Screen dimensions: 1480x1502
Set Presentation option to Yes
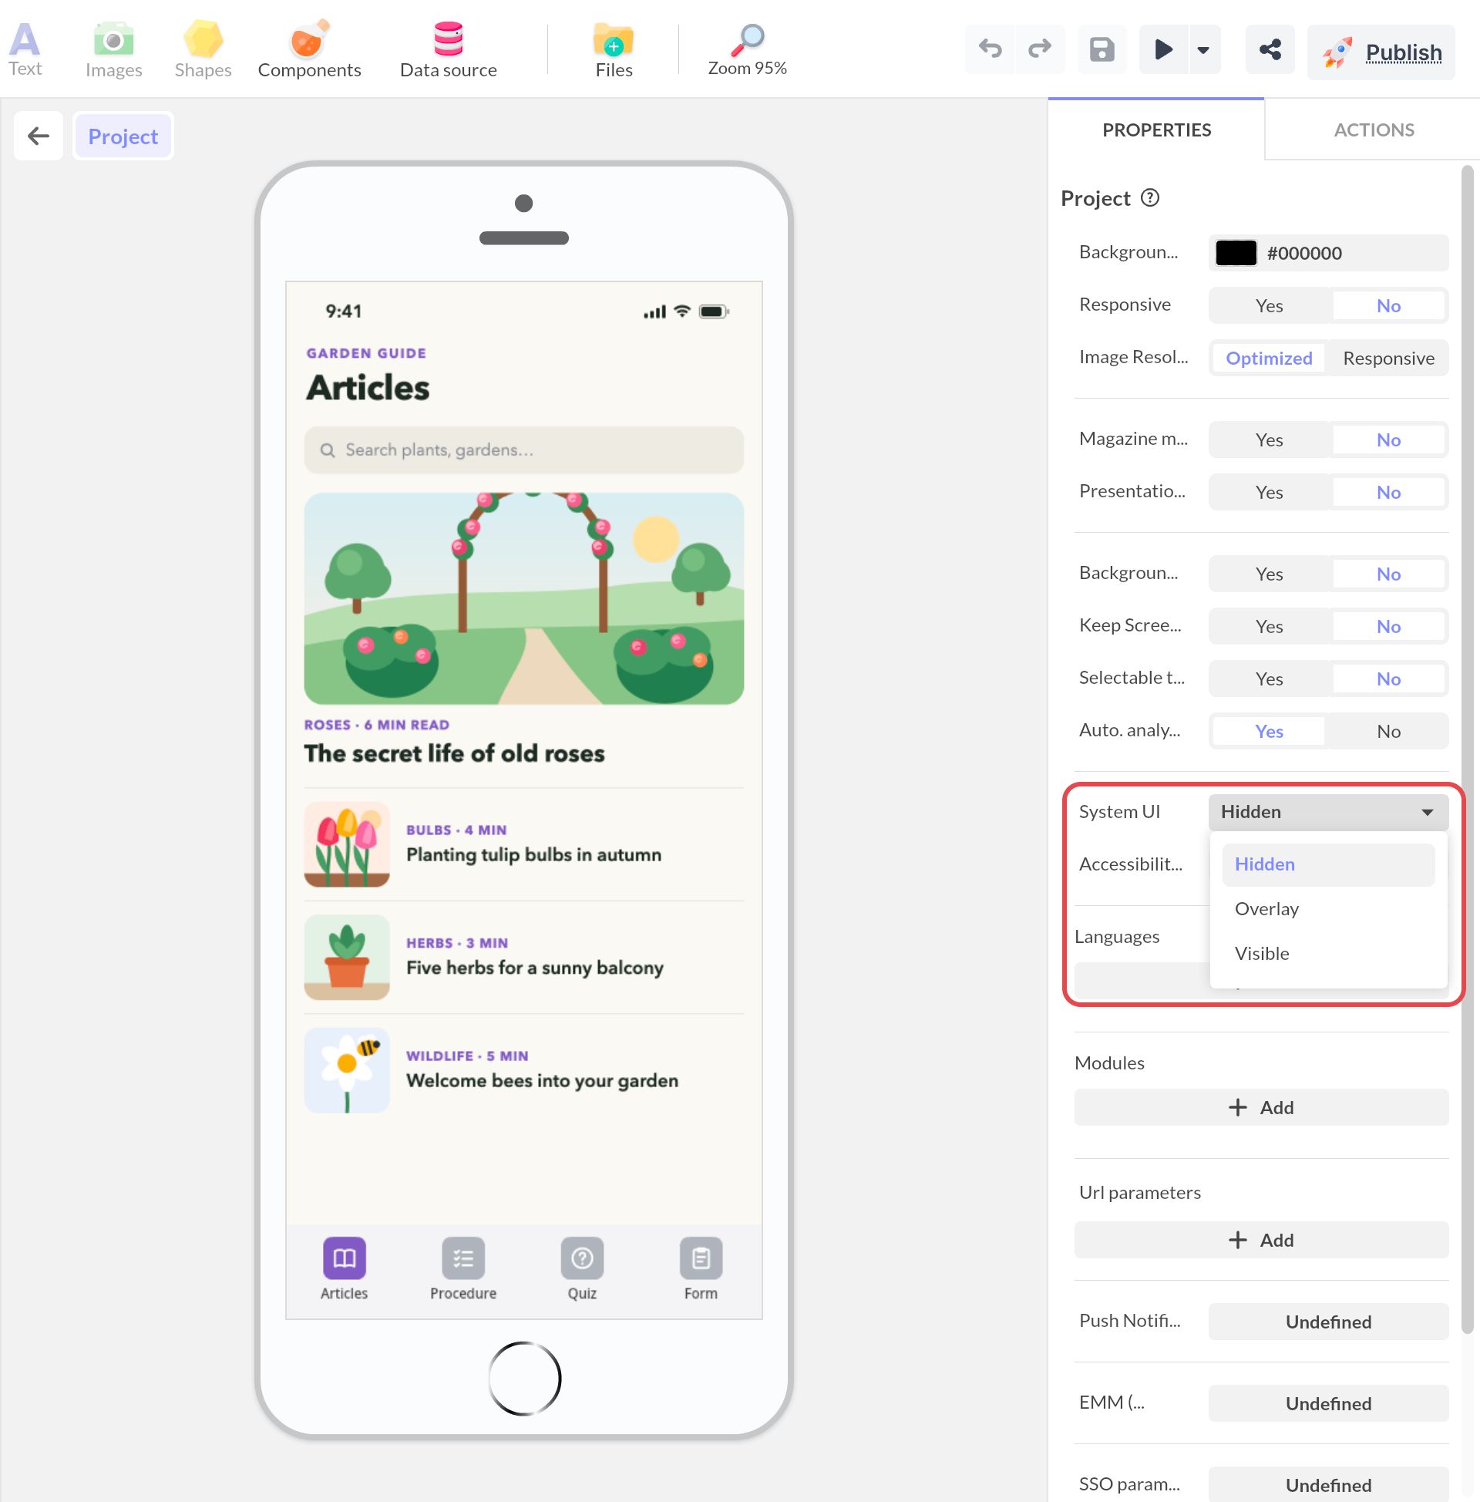coord(1269,492)
